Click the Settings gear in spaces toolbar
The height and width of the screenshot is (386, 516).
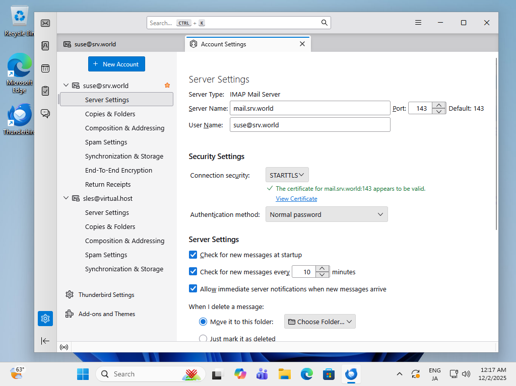coord(45,319)
